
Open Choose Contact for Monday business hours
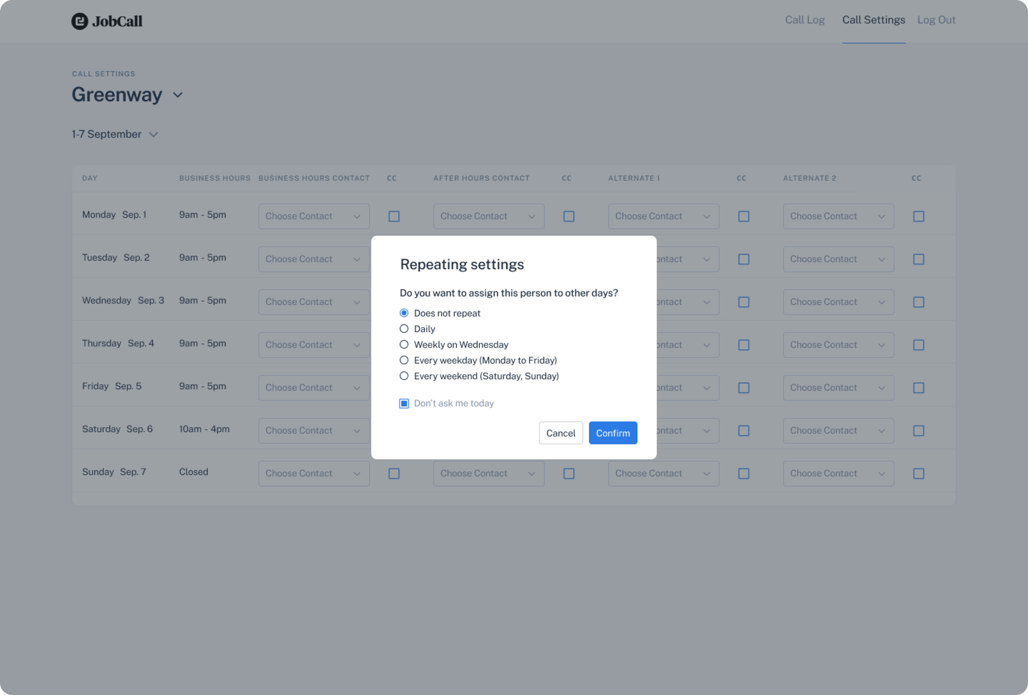314,216
